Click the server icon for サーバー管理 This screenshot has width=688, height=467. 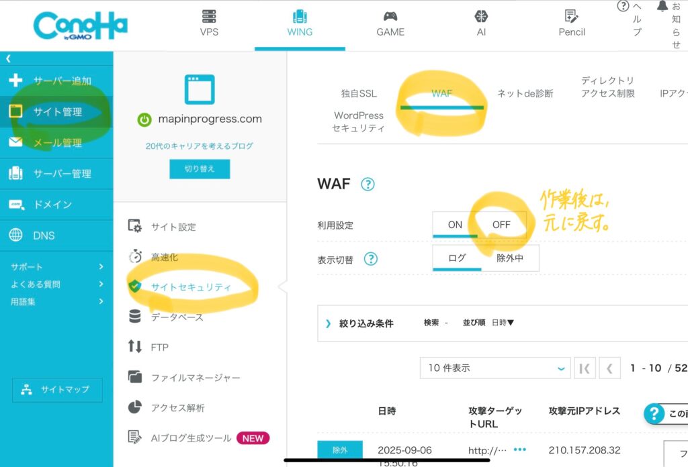16,173
